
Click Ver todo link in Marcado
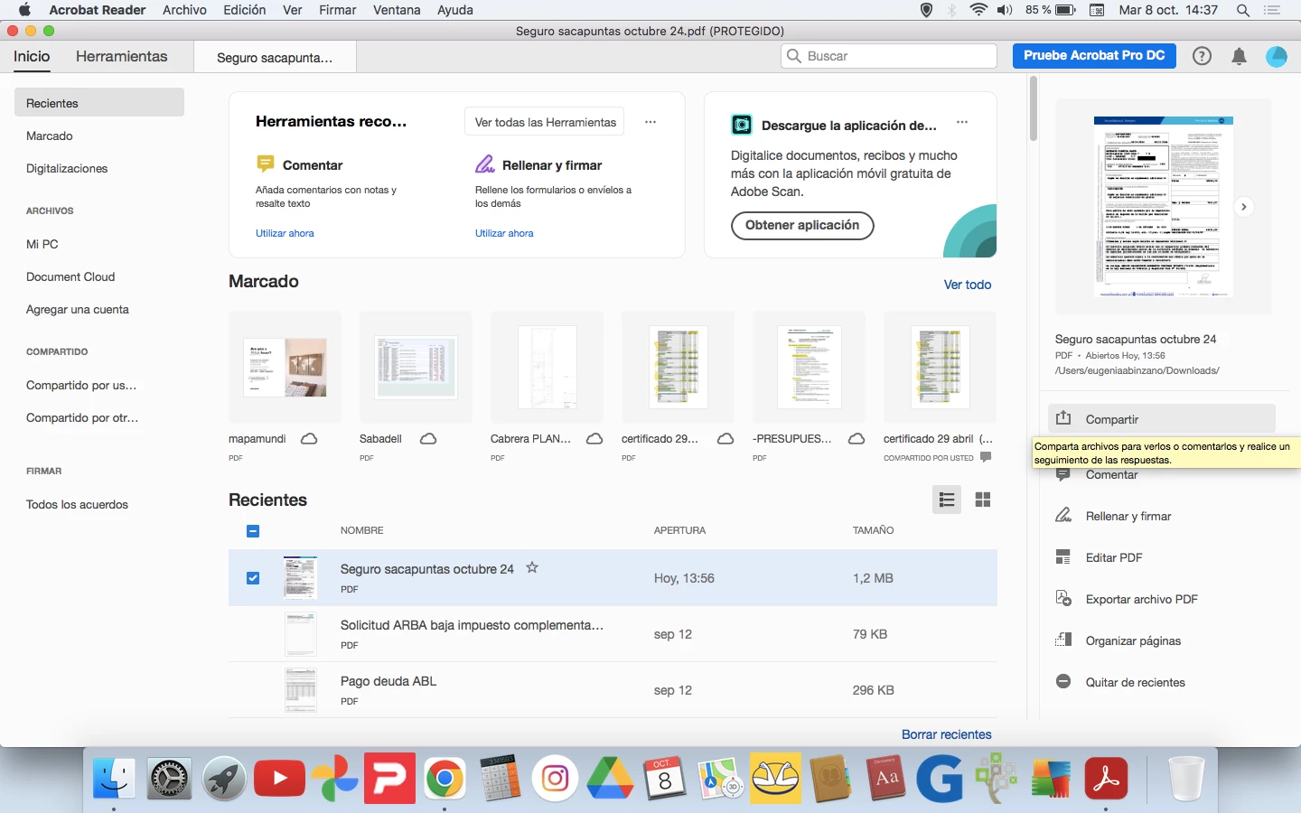click(968, 285)
